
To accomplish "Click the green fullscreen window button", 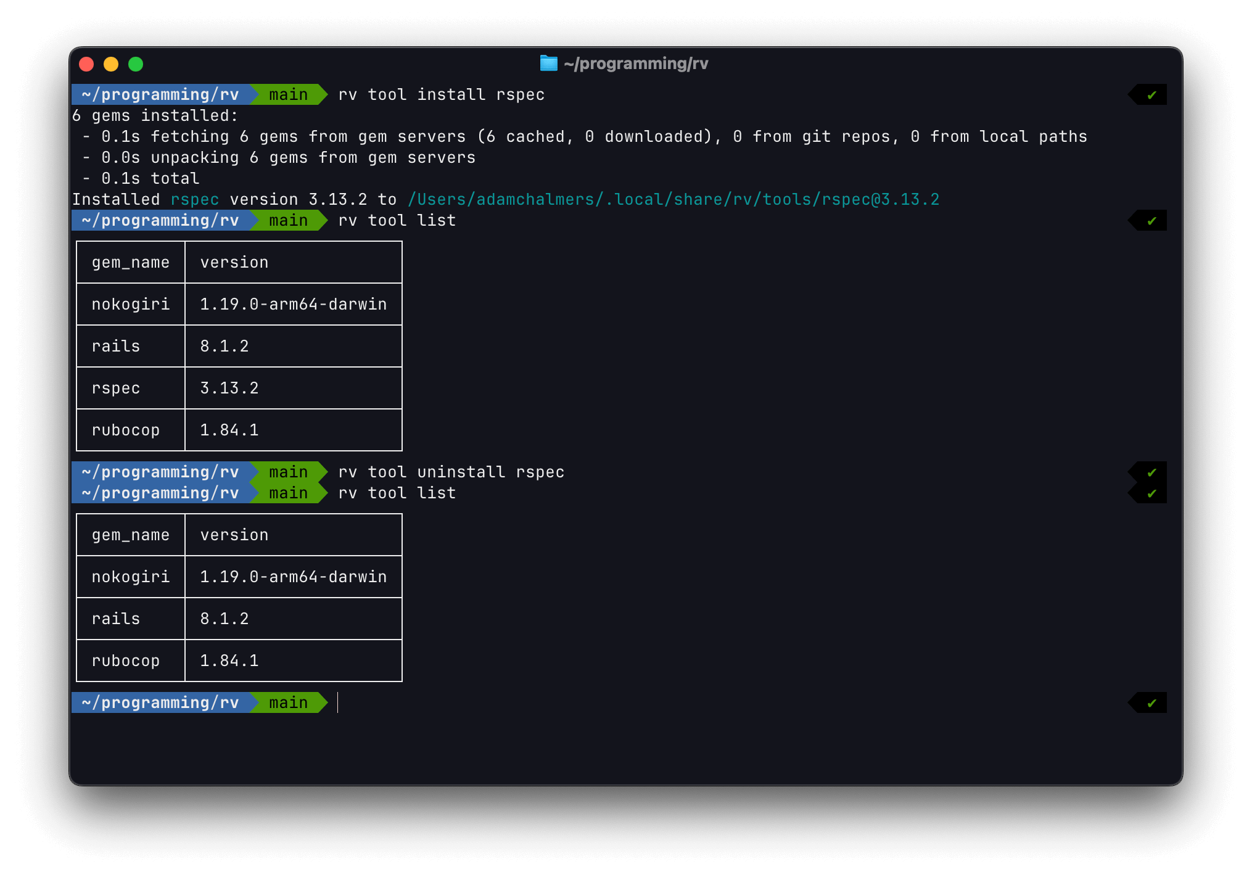I will pyautogui.click(x=136, y=64).
